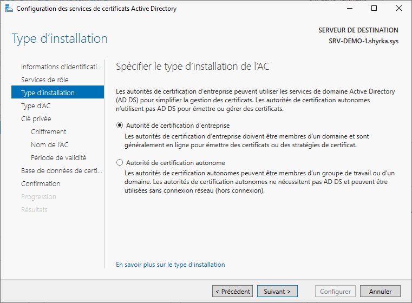The height and width of the screenshot is (303, 412).
Task: Go to Nom de l'AC step
Action: point(49,144)
